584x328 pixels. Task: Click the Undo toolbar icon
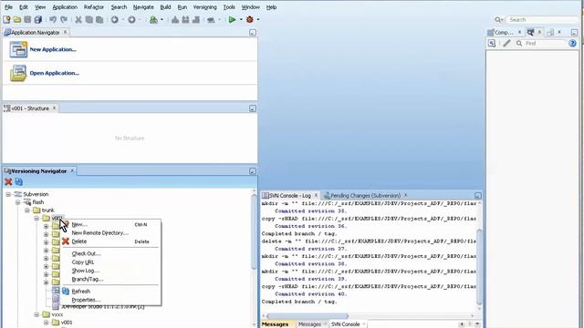(x=53, y=20)
